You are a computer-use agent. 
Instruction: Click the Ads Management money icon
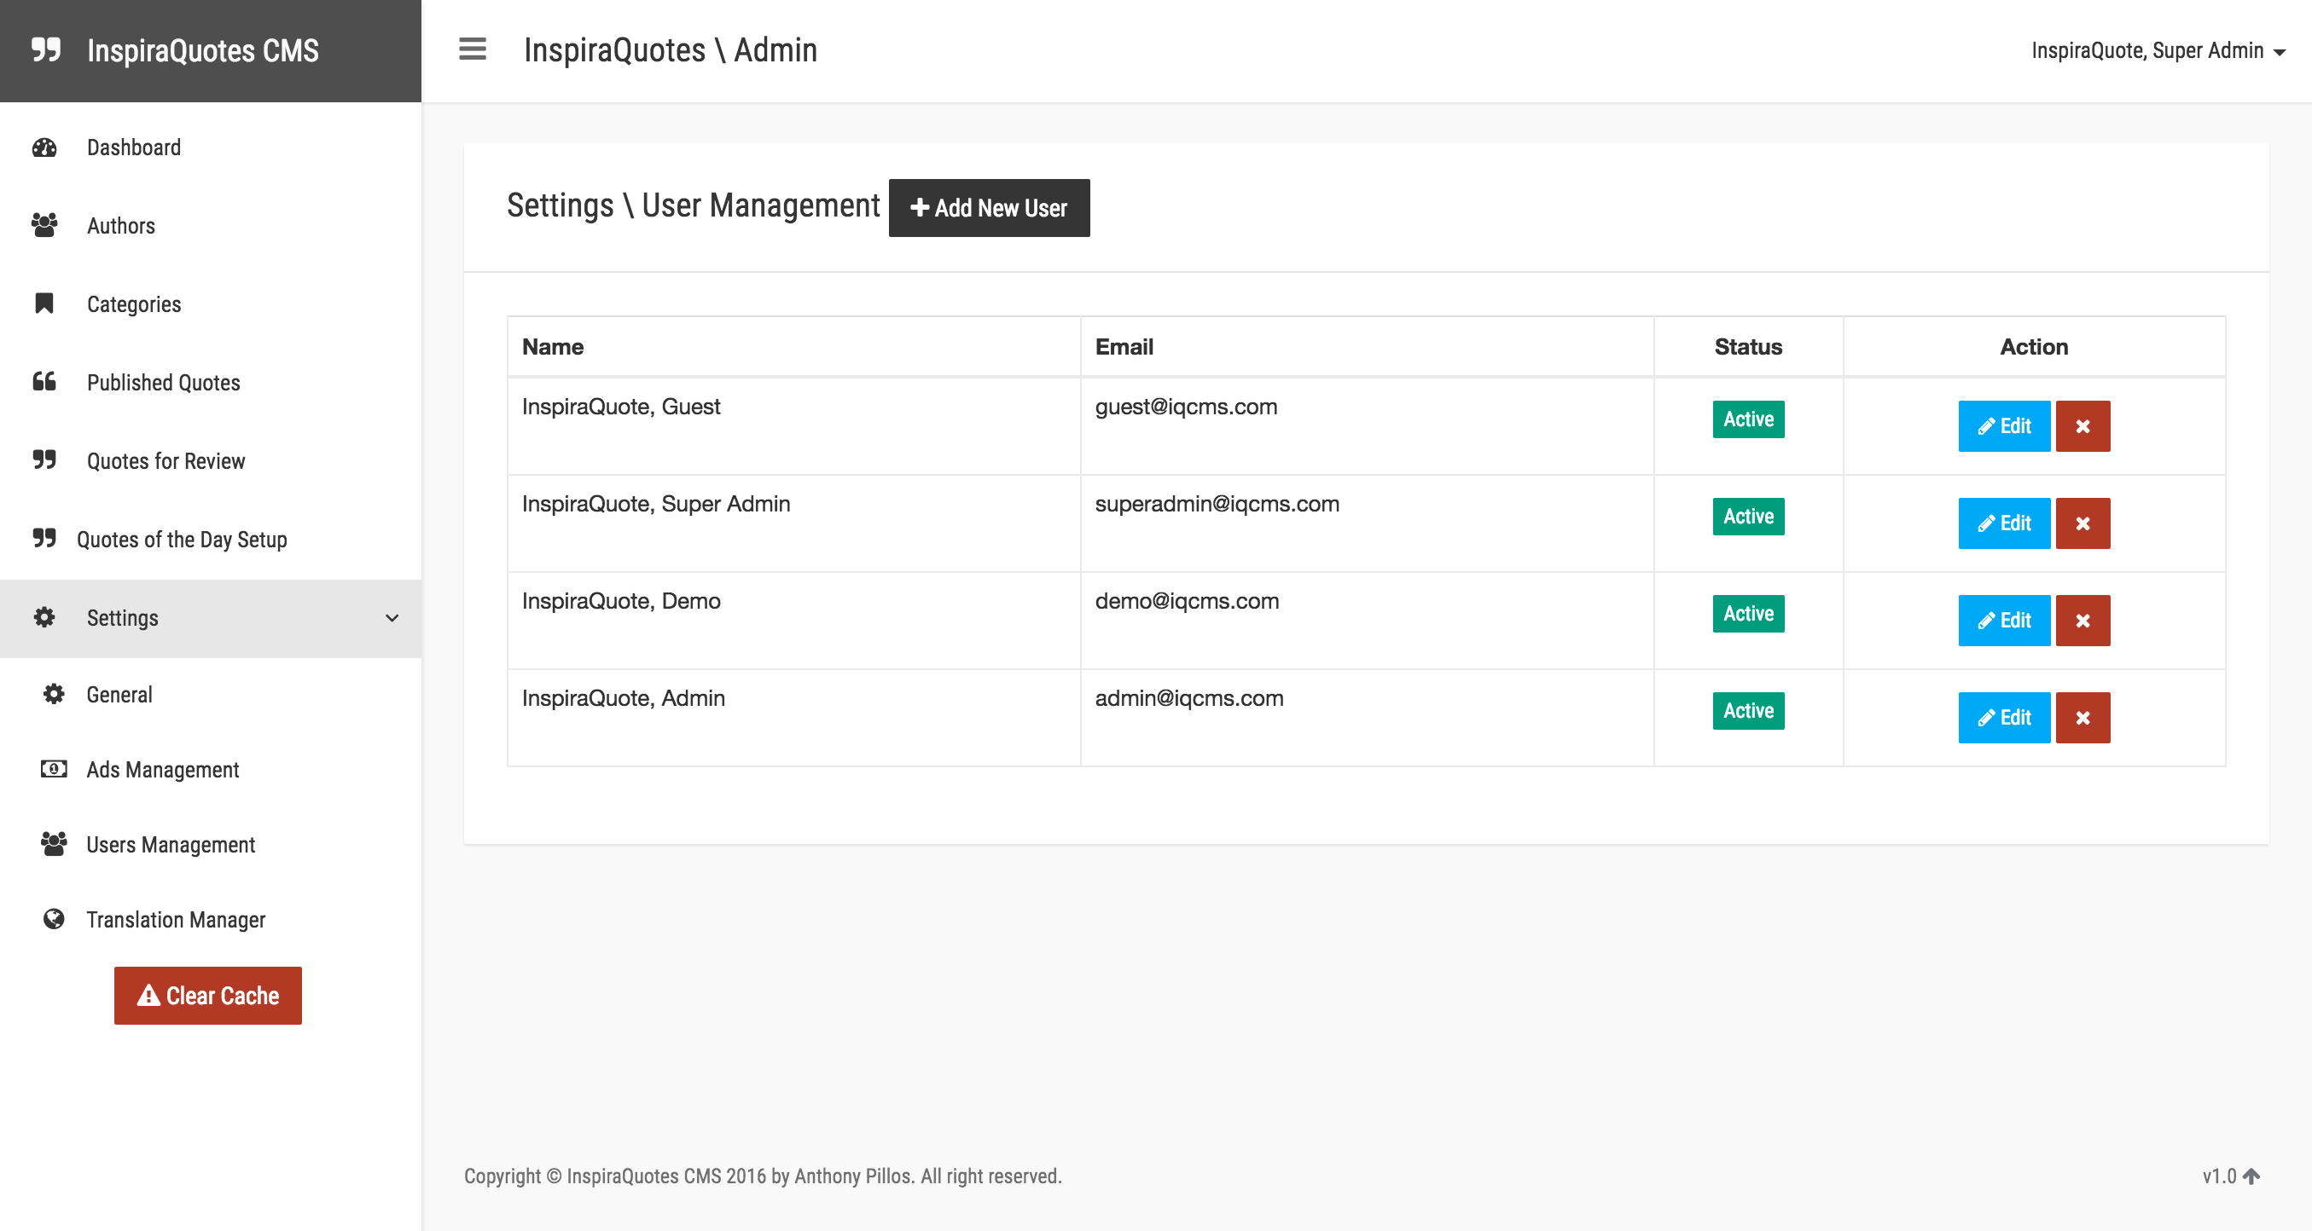[x=54, y=769]
